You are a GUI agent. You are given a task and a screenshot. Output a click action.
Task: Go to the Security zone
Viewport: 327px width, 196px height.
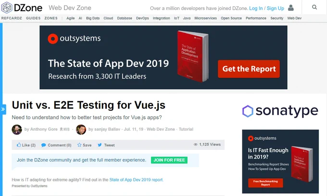(x=277, y=18)
